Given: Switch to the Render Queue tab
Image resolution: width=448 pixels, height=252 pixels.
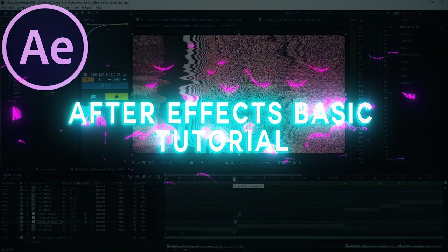Looking at the screenshot, I should click(15, 169).
